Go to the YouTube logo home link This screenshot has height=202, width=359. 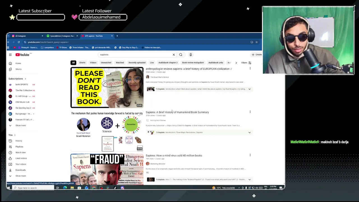tap(22, 55)
